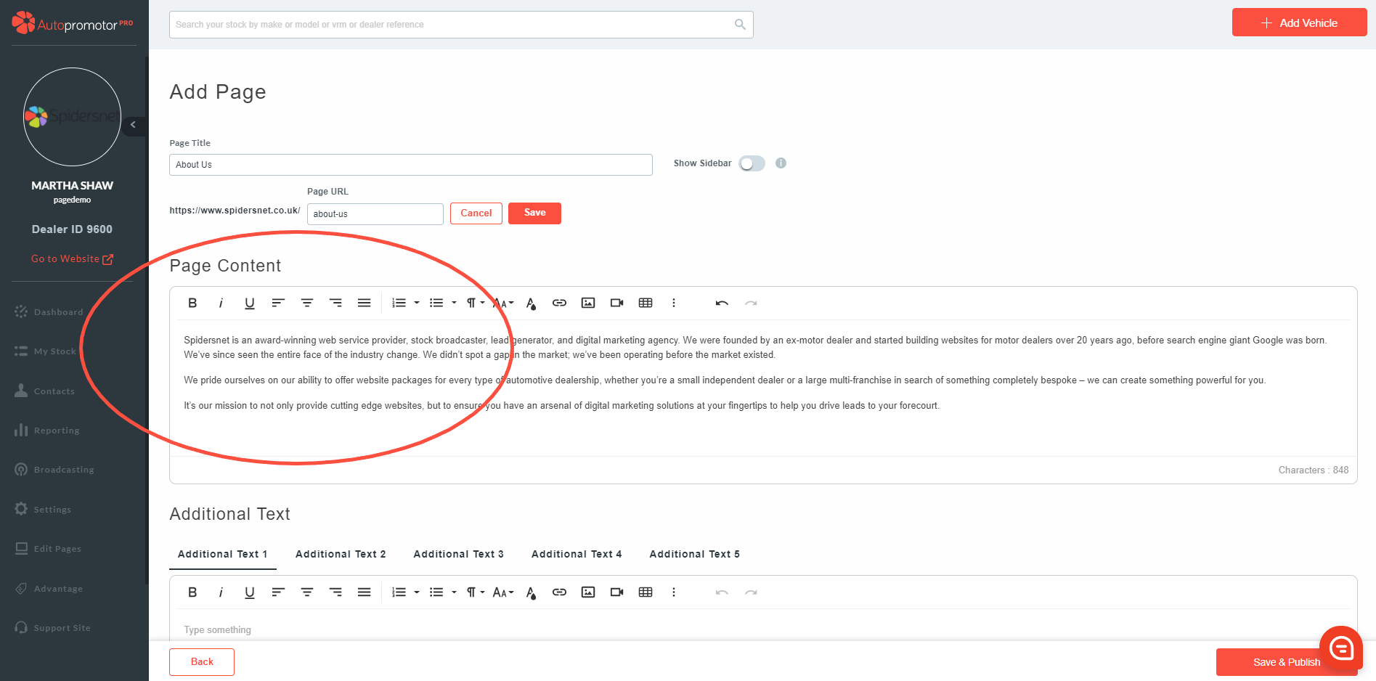Insert link in Page Content editor
This screenshot has height=681, width=1376.
point(559,303)
